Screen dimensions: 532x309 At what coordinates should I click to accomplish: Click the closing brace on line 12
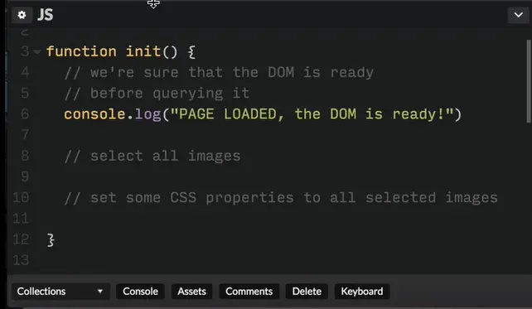coord(51,239)
